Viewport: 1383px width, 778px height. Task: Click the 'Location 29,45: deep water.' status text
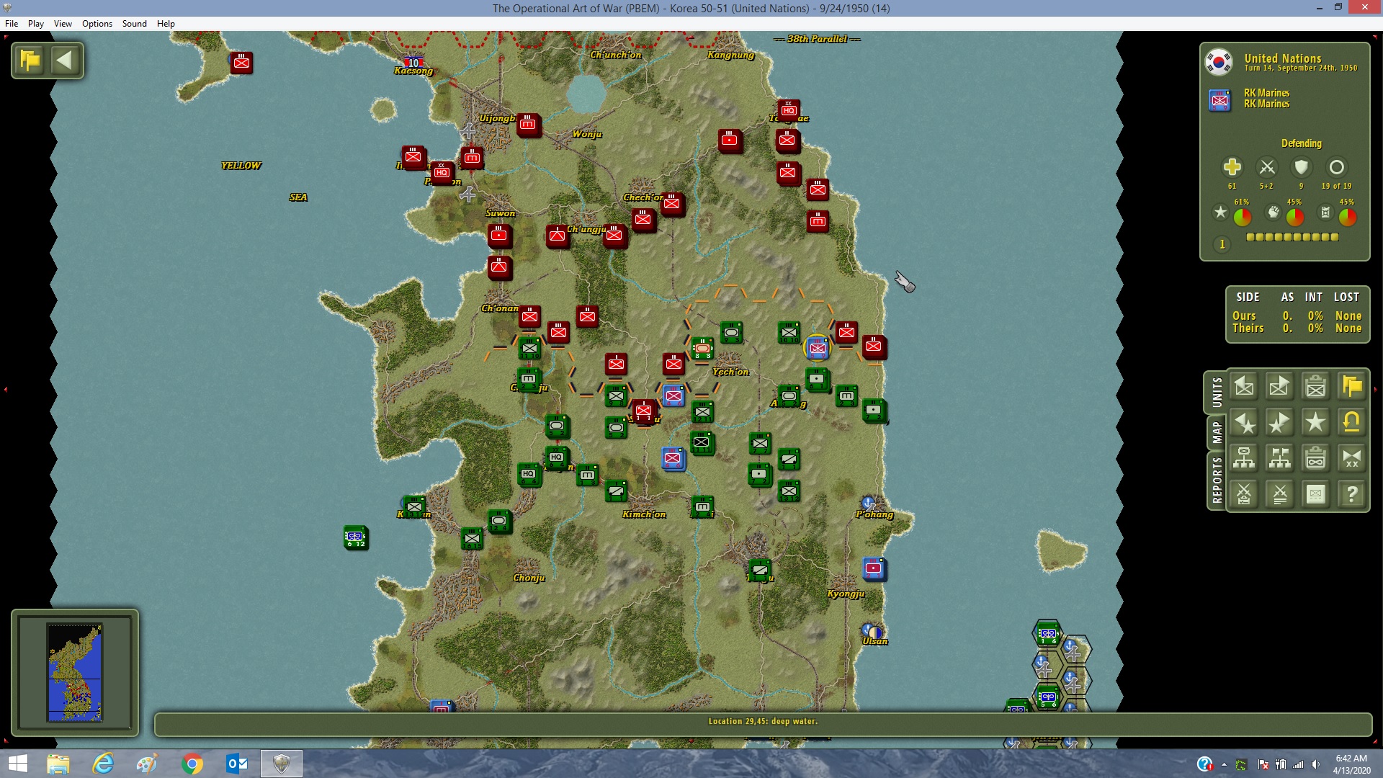tap(763, 721)
